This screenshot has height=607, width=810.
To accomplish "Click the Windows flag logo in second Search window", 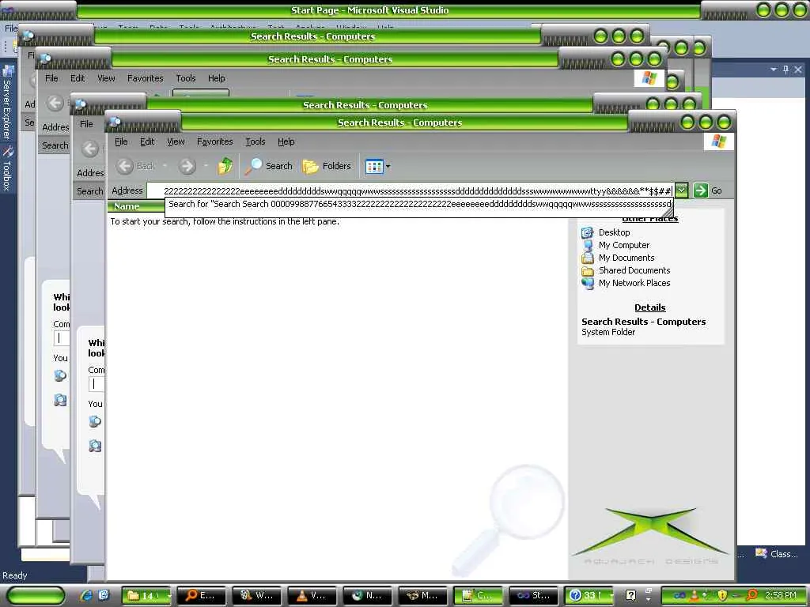I will (649, 78).
